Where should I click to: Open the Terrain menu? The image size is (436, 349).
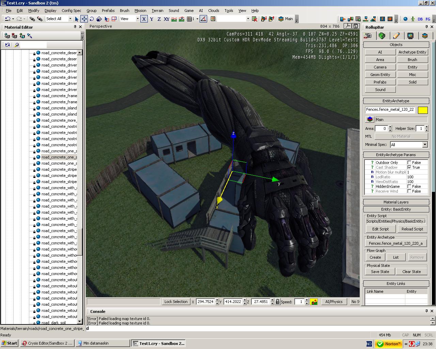[x=157, y=11]
